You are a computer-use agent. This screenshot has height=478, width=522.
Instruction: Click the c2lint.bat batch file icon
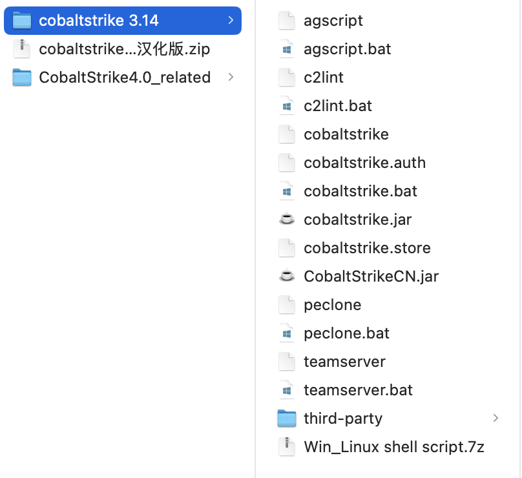[x=286, y=106]
